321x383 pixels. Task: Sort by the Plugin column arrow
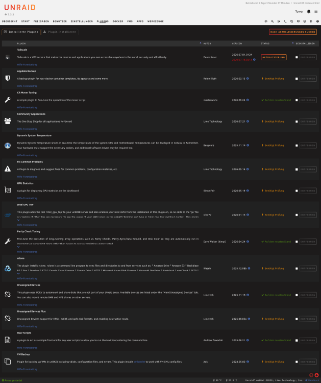coord(201,43)
